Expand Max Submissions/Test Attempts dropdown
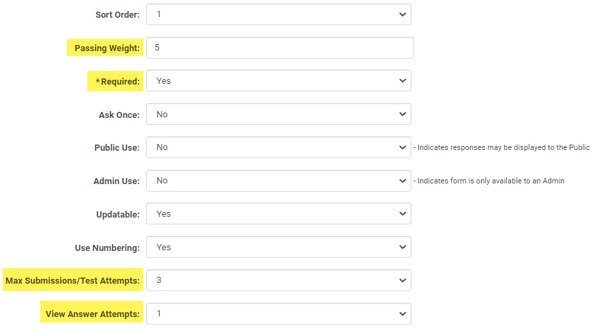 point(278,280)
